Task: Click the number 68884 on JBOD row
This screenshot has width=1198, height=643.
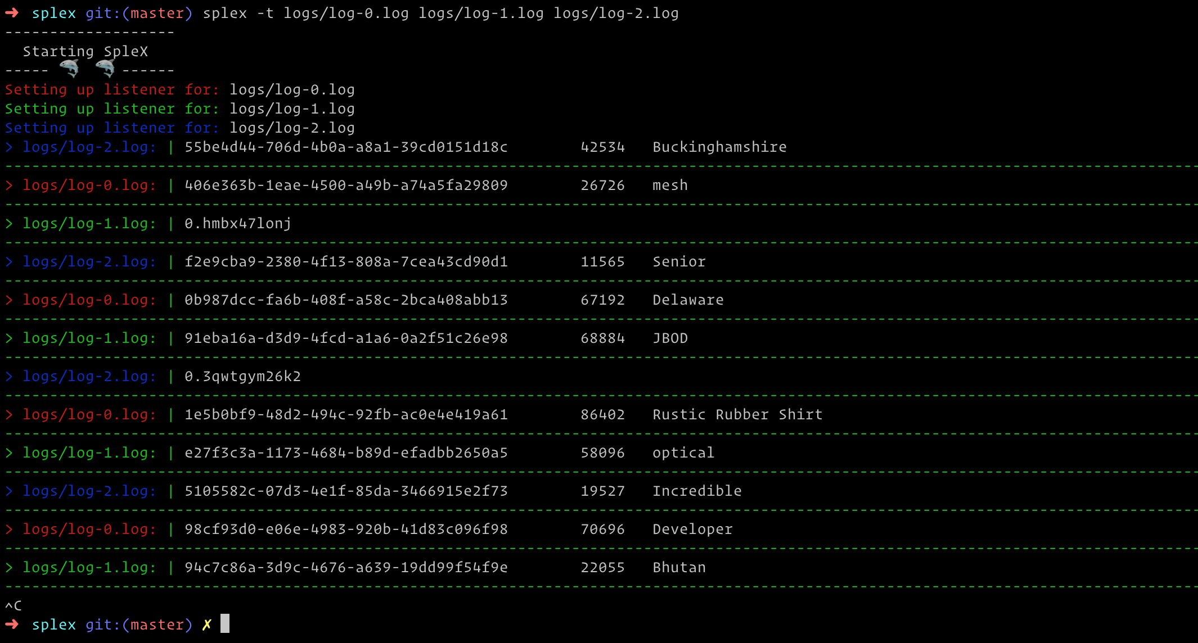Action: point(602,338)
